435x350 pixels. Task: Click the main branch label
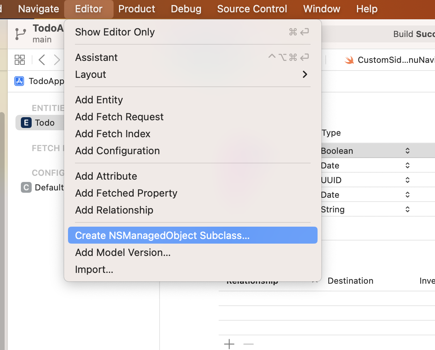point(42,40)
